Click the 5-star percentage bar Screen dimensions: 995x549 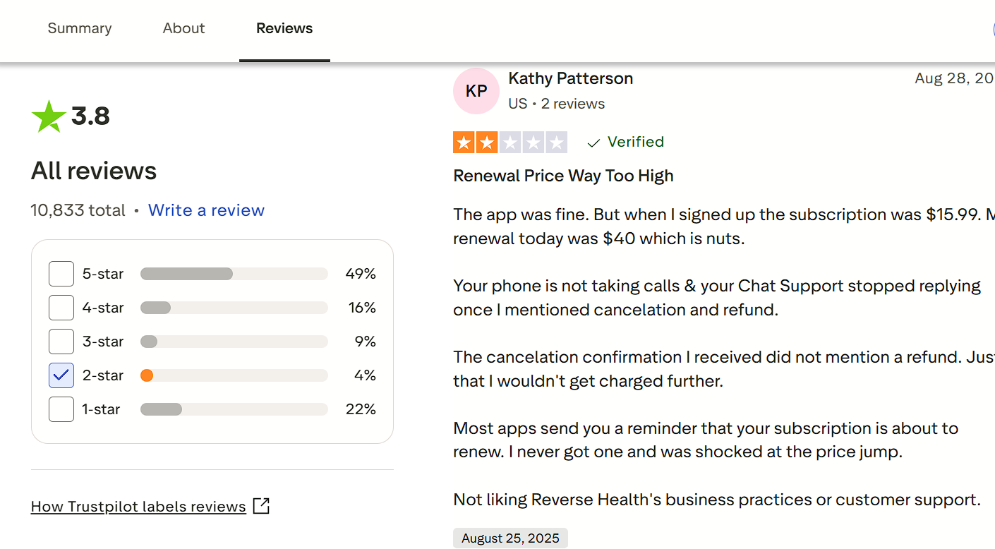point(234,274)
